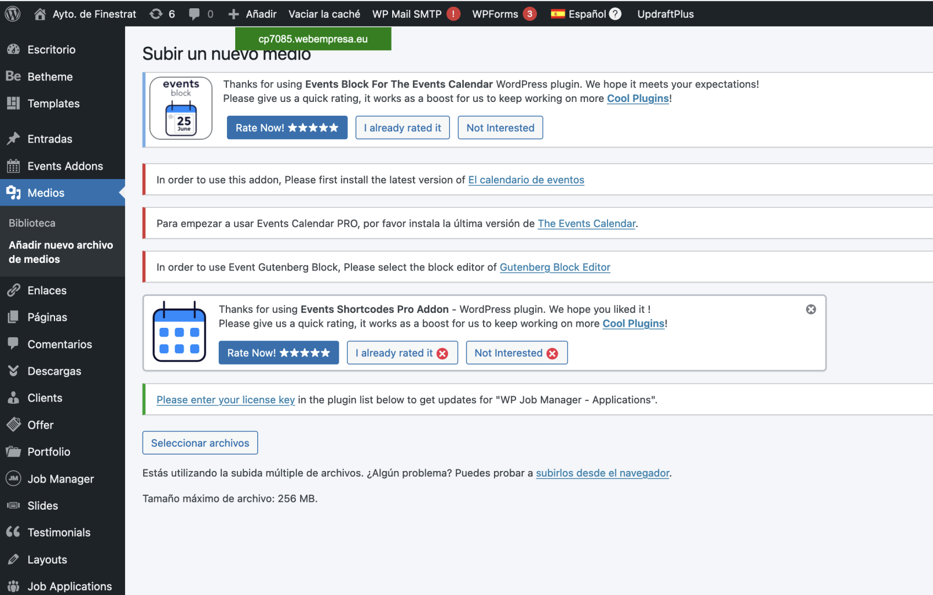933x595 pixels.
Task: Click Not Interested in Events Block notice
Action: coord(500,127)
